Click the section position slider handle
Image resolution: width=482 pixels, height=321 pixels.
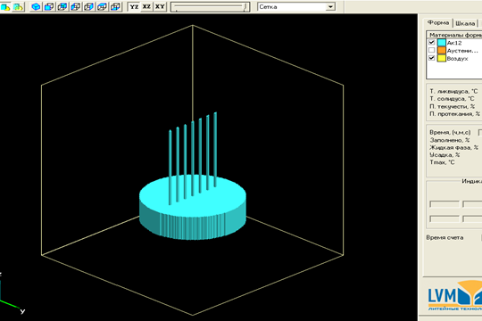click(x=245, y=7)
